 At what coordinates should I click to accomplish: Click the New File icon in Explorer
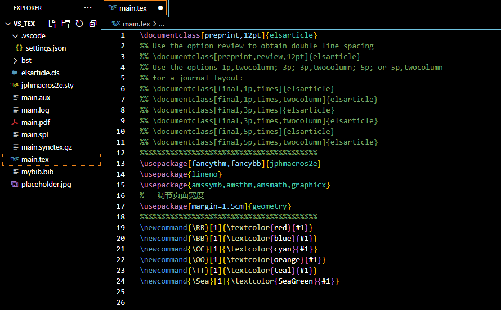[x=52, y=24]
